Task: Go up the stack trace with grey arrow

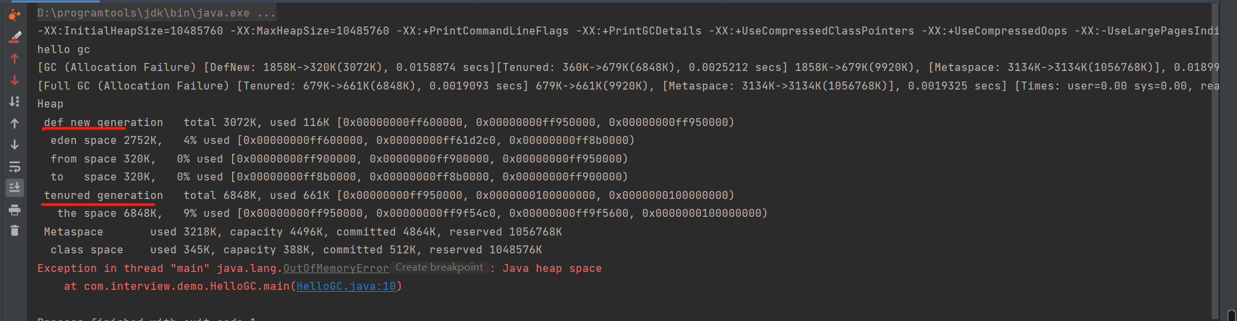Action: point(14,123)
